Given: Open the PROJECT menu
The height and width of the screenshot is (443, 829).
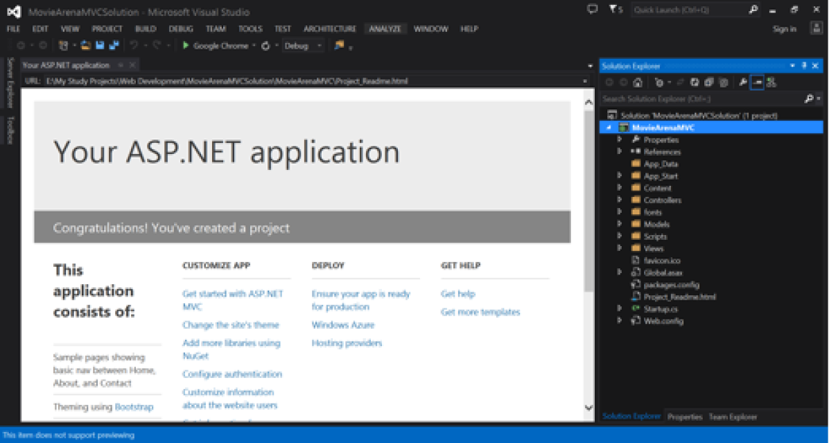Looking at the screenshot, I should pyautogui.click(x=107, y=29).
